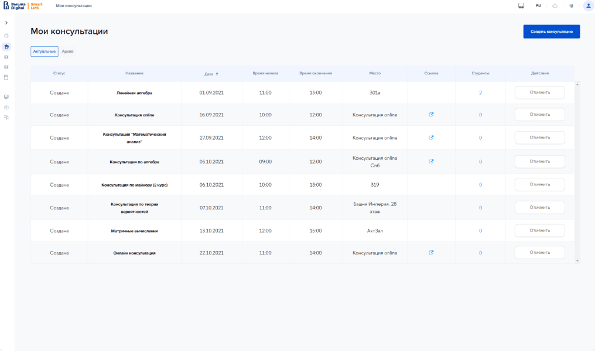Switch language via RU button
The width and height of the screenshot is (595, 351).
(538, 6)
